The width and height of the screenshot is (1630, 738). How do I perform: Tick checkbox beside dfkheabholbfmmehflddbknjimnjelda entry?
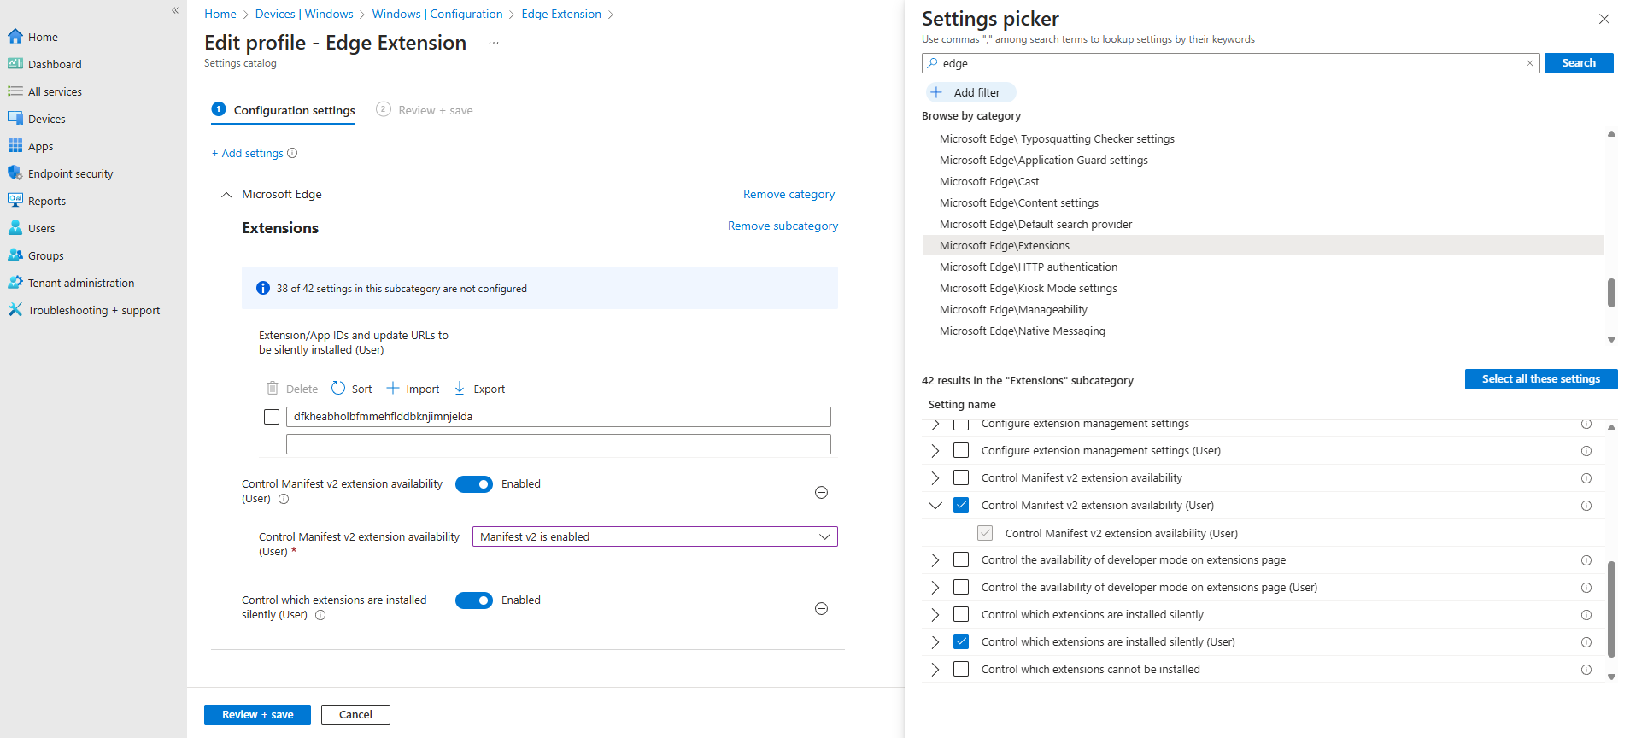(272, 417)
